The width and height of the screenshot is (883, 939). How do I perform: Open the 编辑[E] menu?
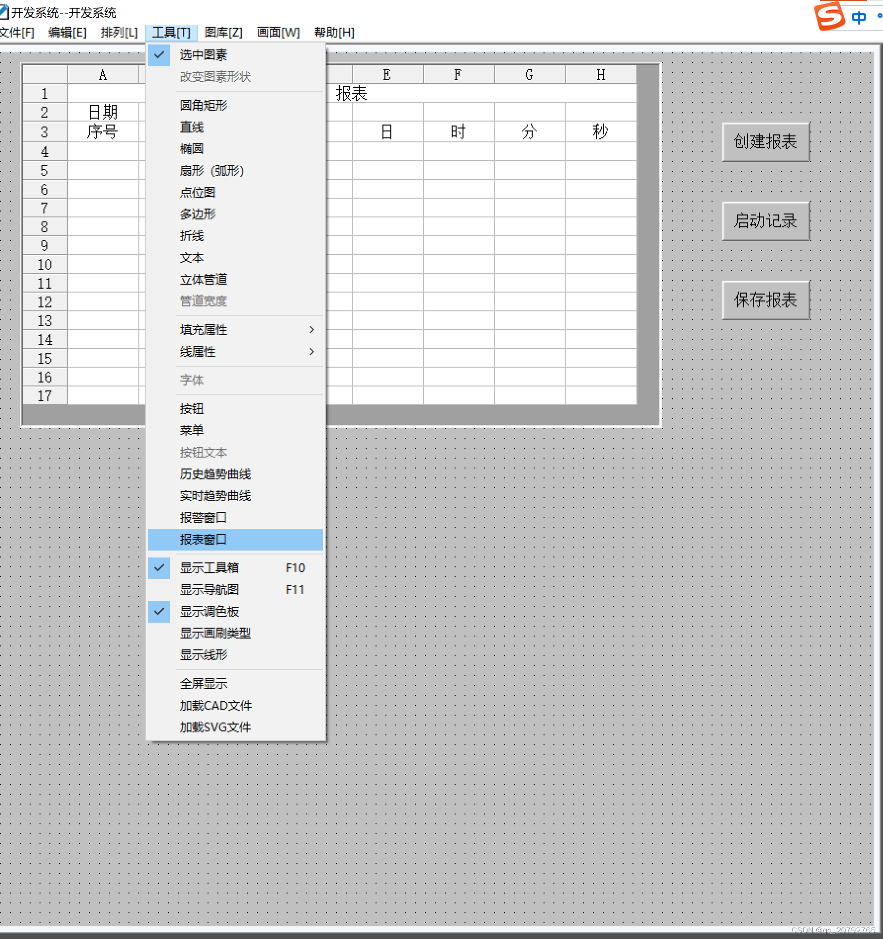(67, 33)
